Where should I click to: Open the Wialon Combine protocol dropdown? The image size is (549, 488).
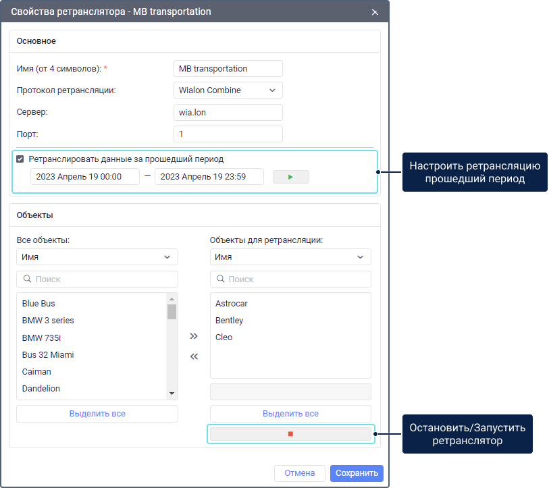(x=228, y=90)
